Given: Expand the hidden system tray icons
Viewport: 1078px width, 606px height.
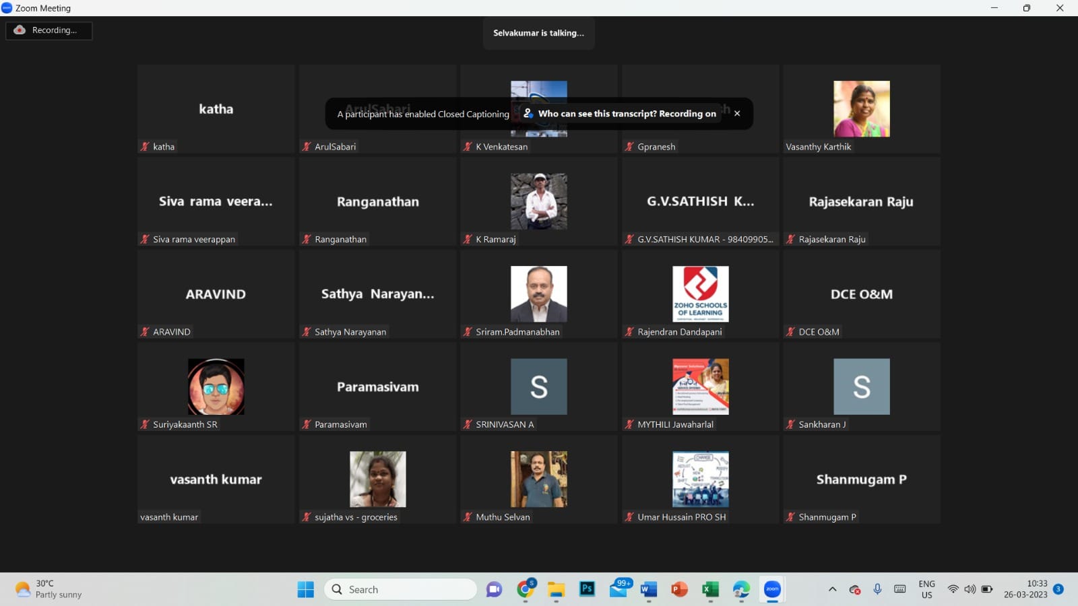Looking at the screenshot, I should pos(832,589).
